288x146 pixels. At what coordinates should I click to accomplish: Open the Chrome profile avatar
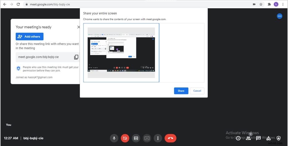276,4
